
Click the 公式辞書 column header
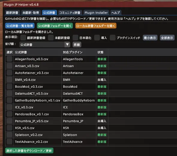point(37,52)
